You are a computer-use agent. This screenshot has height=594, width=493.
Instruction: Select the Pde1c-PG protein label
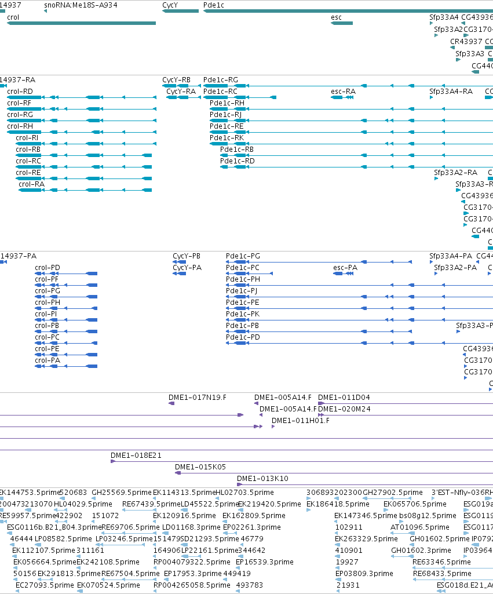243,256
